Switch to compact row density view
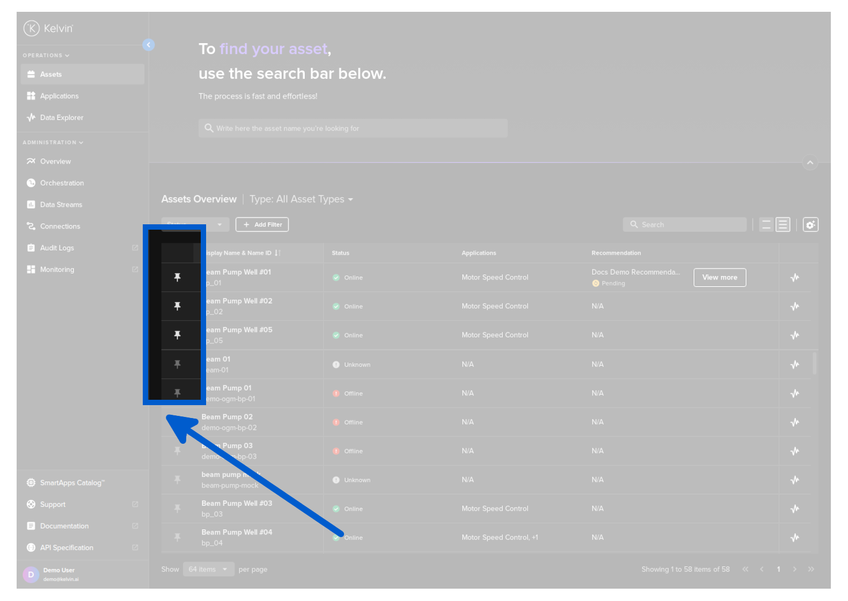 [766, 225]
